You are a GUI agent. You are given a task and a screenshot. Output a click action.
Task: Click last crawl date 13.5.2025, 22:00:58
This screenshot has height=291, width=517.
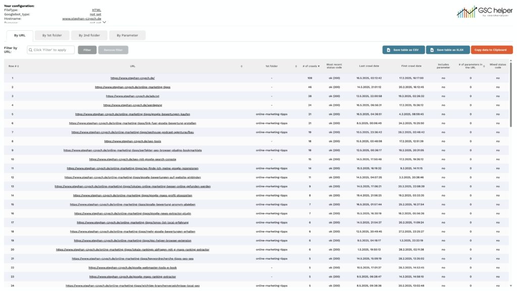click(369, 96)
